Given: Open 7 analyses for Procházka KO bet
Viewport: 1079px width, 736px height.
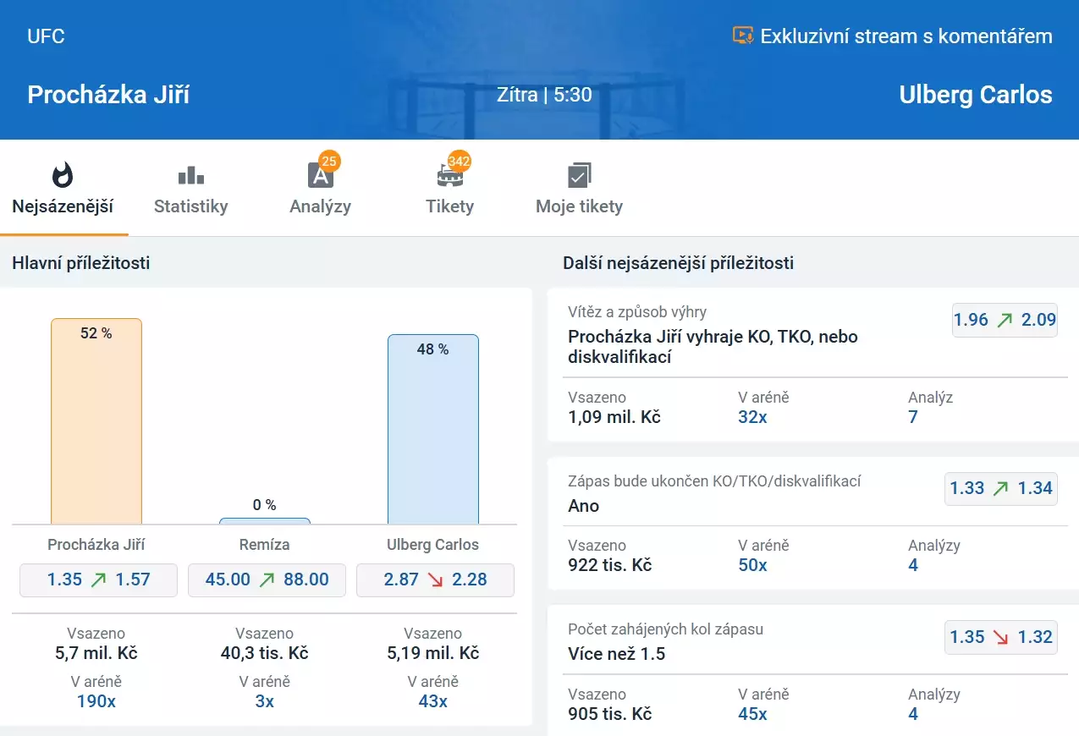Looking at the screenshot, I should [913, 417].
